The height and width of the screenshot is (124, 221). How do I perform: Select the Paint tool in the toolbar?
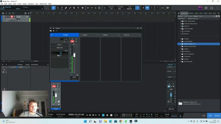(x=70, y=8)
